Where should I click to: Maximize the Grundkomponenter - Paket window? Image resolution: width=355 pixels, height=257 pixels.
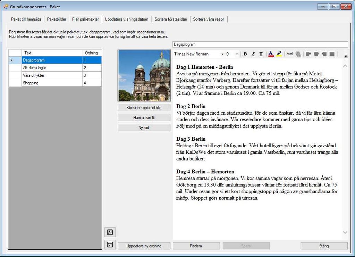pyautogui.click(x=334, y=7)
